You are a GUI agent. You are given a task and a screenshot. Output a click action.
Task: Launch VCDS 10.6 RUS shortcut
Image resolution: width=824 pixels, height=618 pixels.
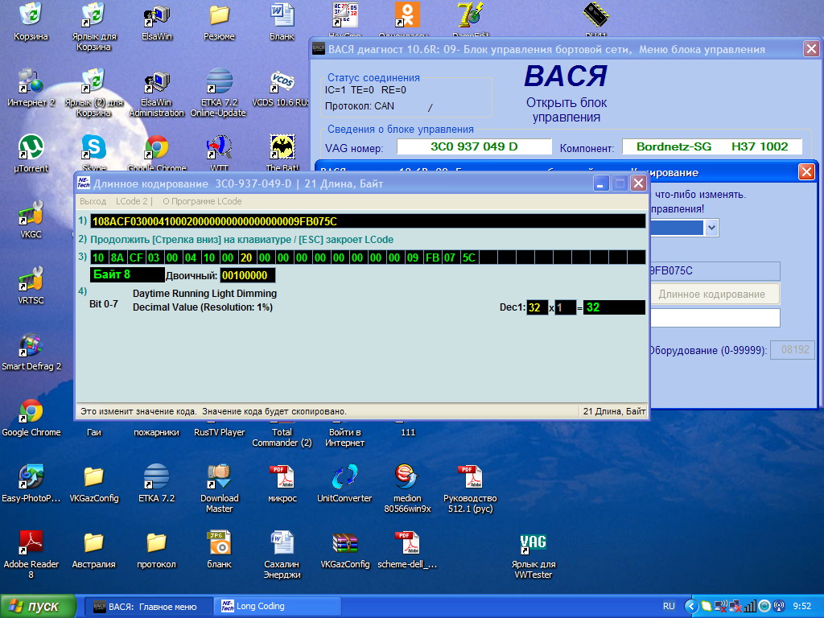click(282, 81)
